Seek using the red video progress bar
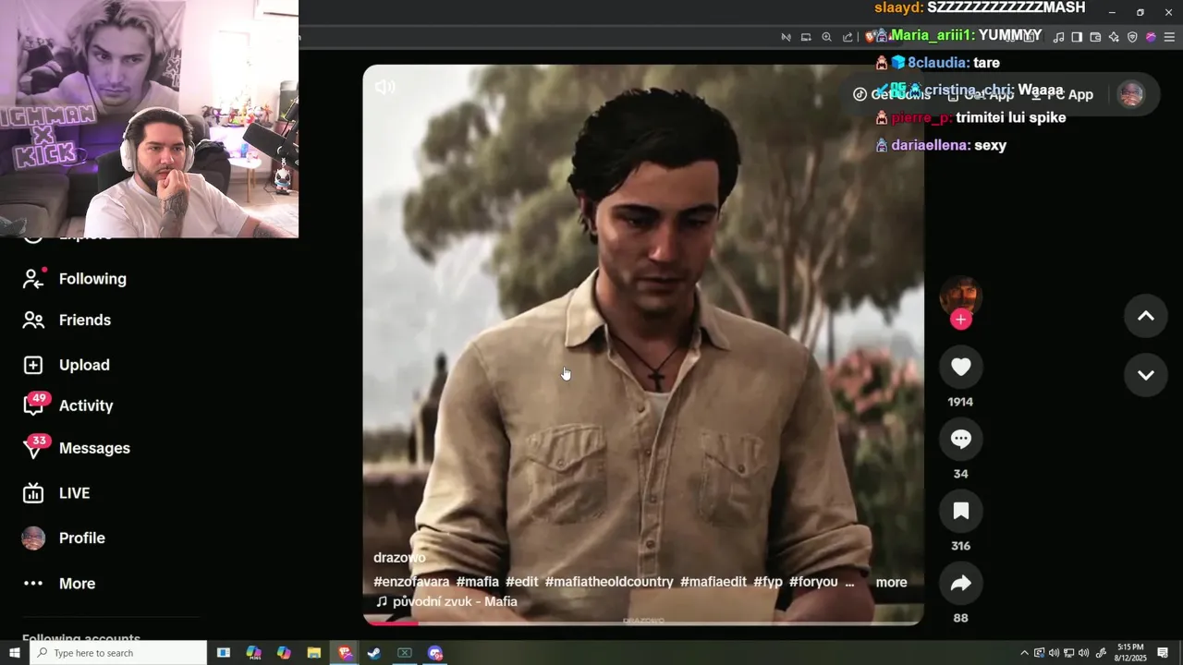The height and width of the screenshot is (665, 1183). (643, 623)
